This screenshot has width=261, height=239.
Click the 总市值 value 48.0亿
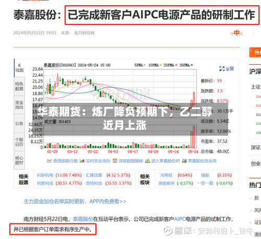[x=223, y=151]
